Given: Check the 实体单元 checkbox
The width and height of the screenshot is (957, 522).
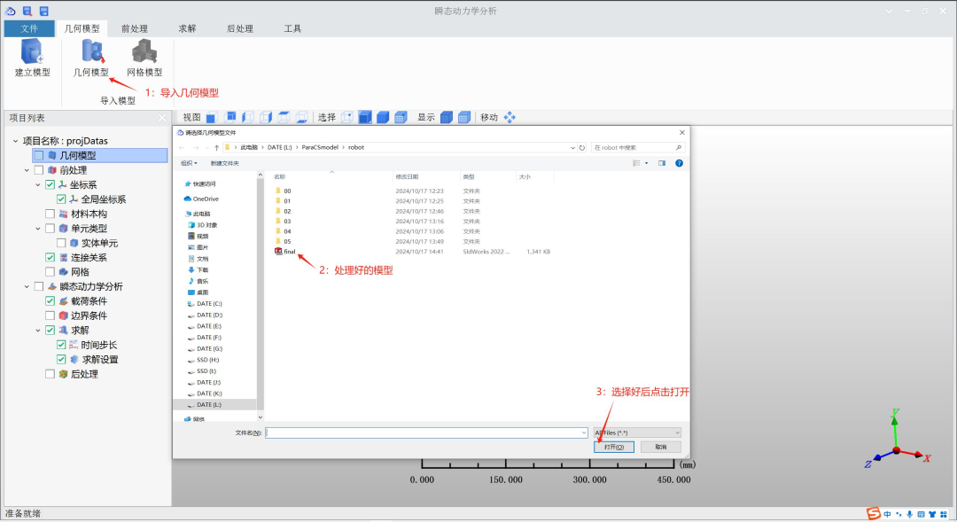Looking at the screenshot, I should (x=61, y=243).
